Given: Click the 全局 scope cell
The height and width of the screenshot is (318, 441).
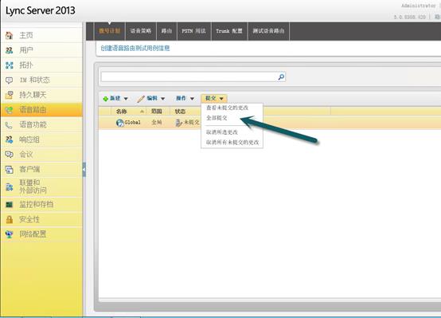Looking at the screenshot, I should pos(157,123).
